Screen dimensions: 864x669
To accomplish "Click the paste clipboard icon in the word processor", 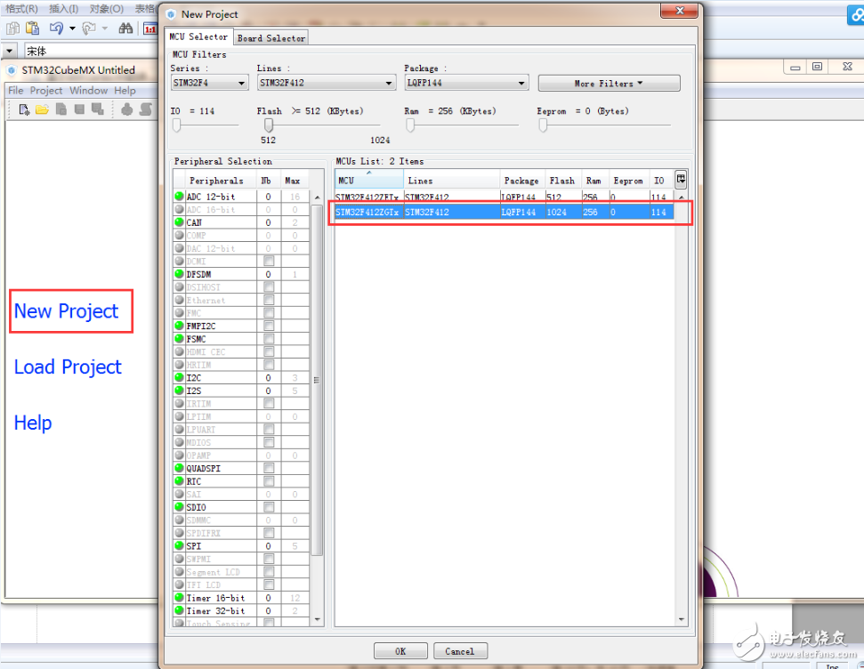I will pos(33,28).
